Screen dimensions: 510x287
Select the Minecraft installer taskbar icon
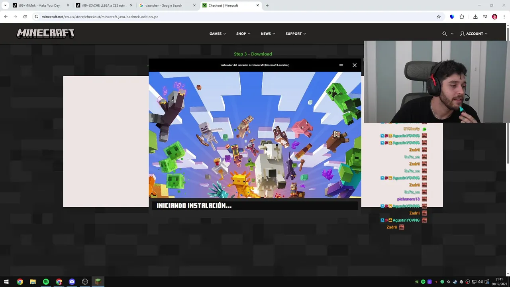[98, 282]
